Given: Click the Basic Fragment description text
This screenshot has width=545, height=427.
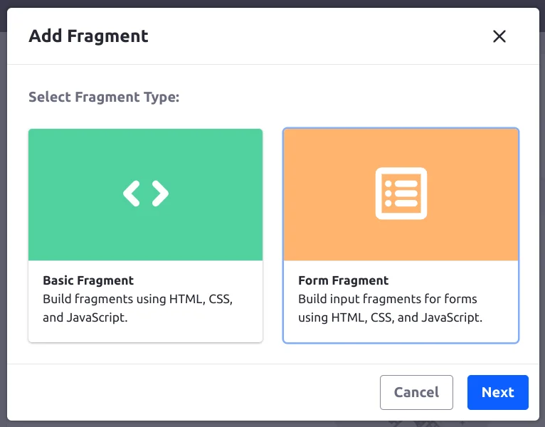Looking at the screenshot, I should point(137,308).
